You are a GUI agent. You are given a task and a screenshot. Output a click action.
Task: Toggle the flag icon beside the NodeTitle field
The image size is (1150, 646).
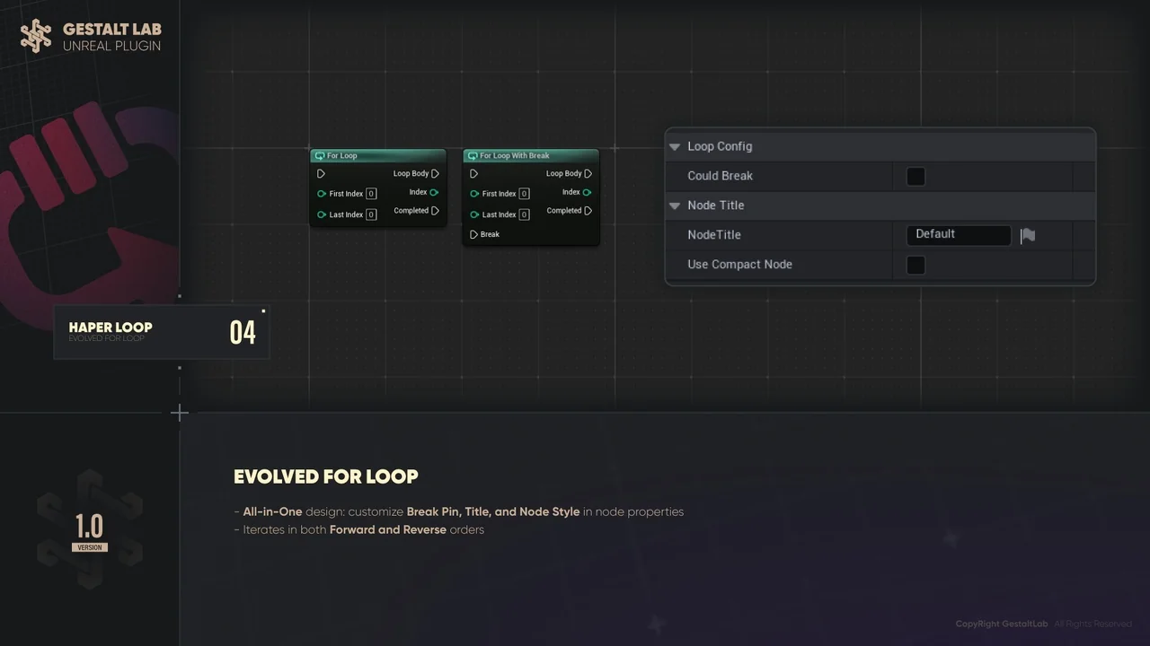coord(1028,234)
